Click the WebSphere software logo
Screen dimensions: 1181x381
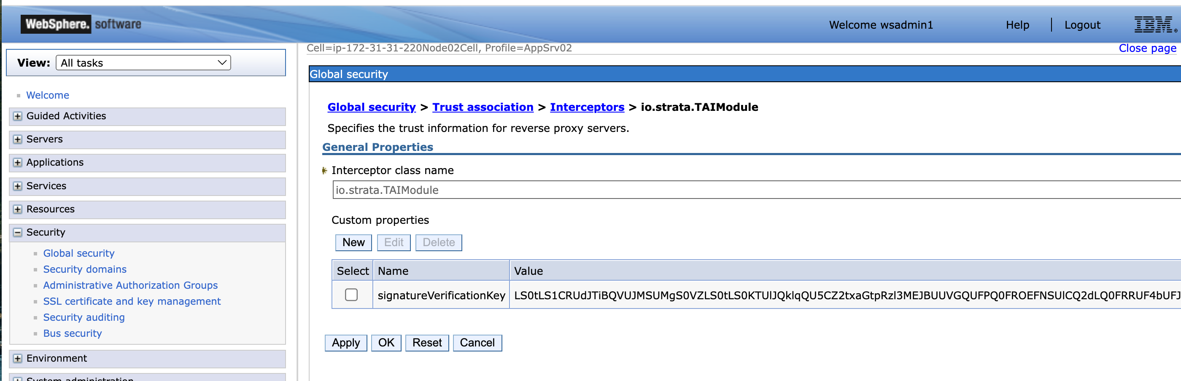[81, 24]
